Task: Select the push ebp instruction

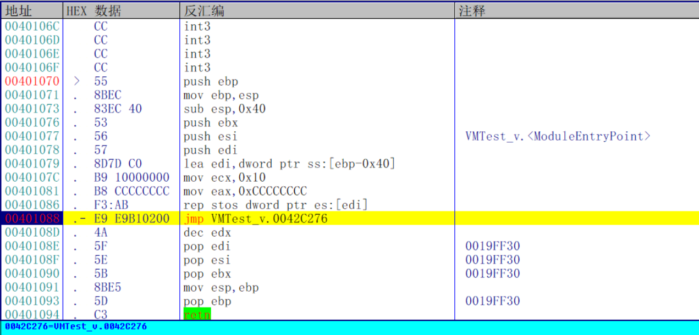Action: click(211, 81)
